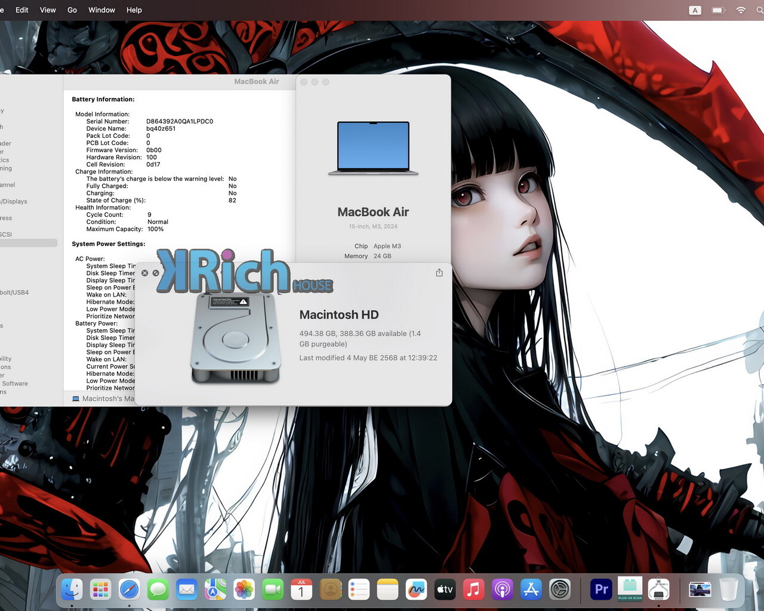
Task: Open the Mail app in the Dock
Action: 187,590
